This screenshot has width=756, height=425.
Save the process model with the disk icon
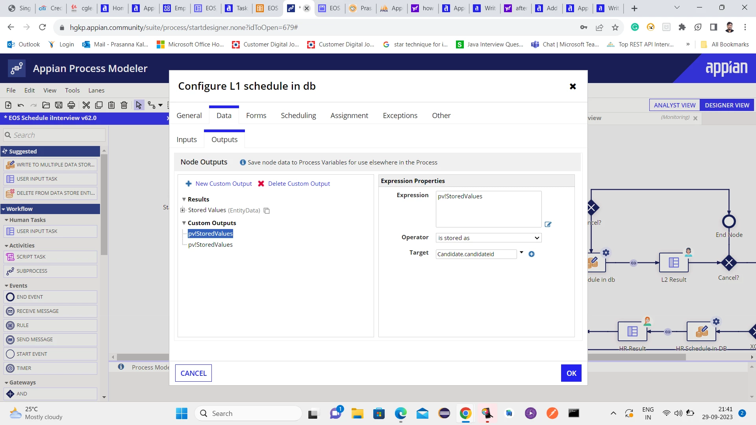pyautogui.click(x=59, y=105)
